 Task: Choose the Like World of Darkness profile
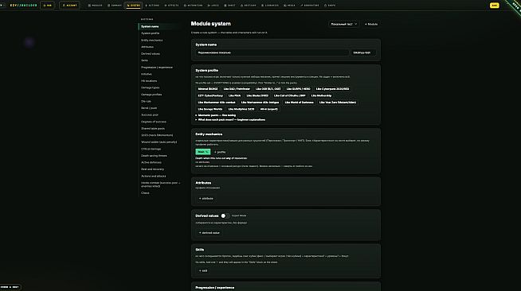(x=299, y=103)
